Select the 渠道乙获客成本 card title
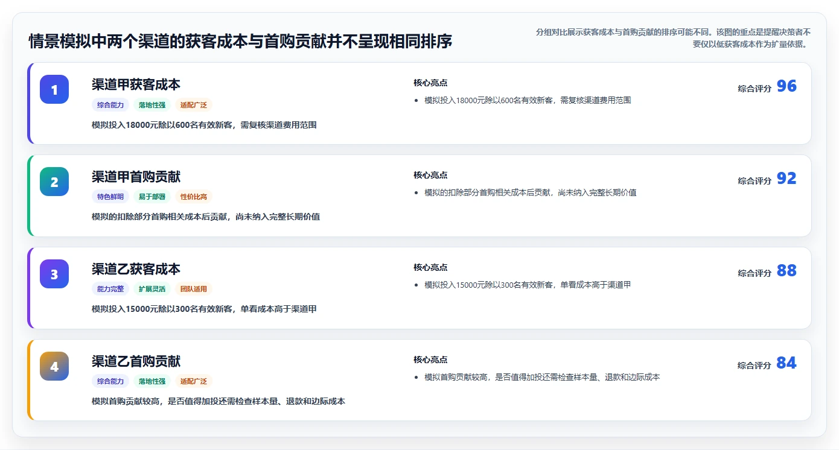 [x=136, y=269]
